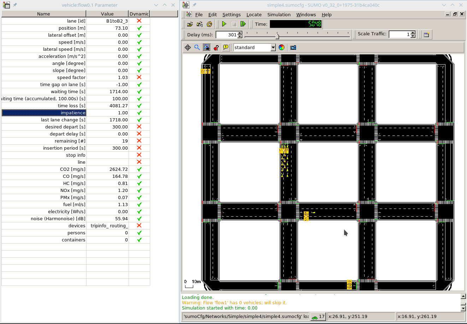This screenshot has width=467, height=324.
Task: Increase the Delay (ms) value with the up arrow
Action: 240,33
